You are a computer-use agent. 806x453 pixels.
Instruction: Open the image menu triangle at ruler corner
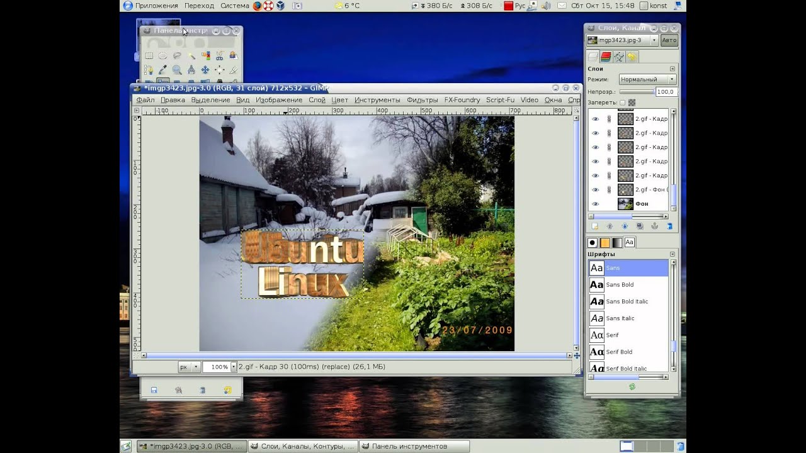pos(136,111)
